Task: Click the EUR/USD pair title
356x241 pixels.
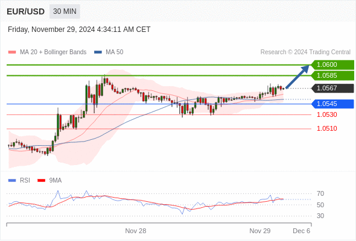Action: tap(26, 11)
